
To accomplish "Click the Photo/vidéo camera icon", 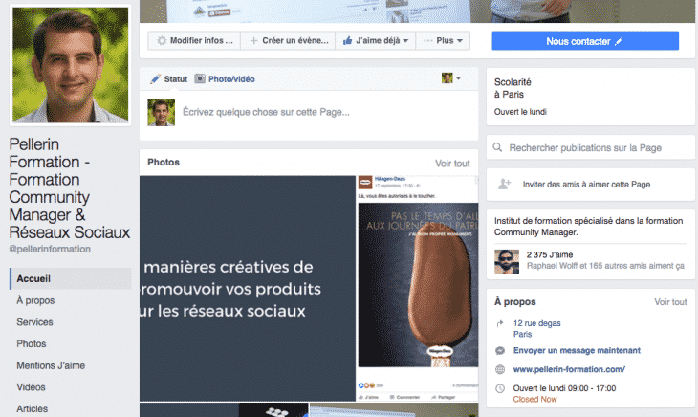I will [200, 78].
